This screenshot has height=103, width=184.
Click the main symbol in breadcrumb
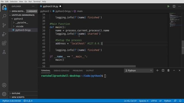[80, 11]
